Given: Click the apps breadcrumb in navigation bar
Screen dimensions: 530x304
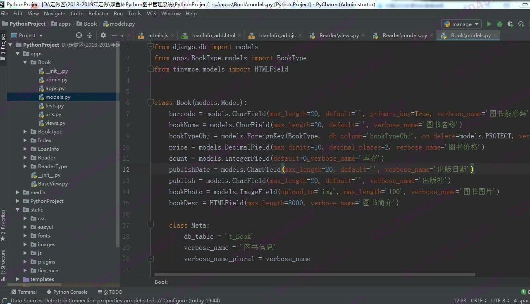Looking at the screenshot, I should (61, 24).
